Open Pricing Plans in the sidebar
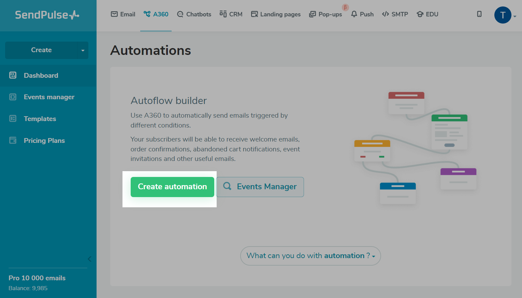 [x=48, y=141]
